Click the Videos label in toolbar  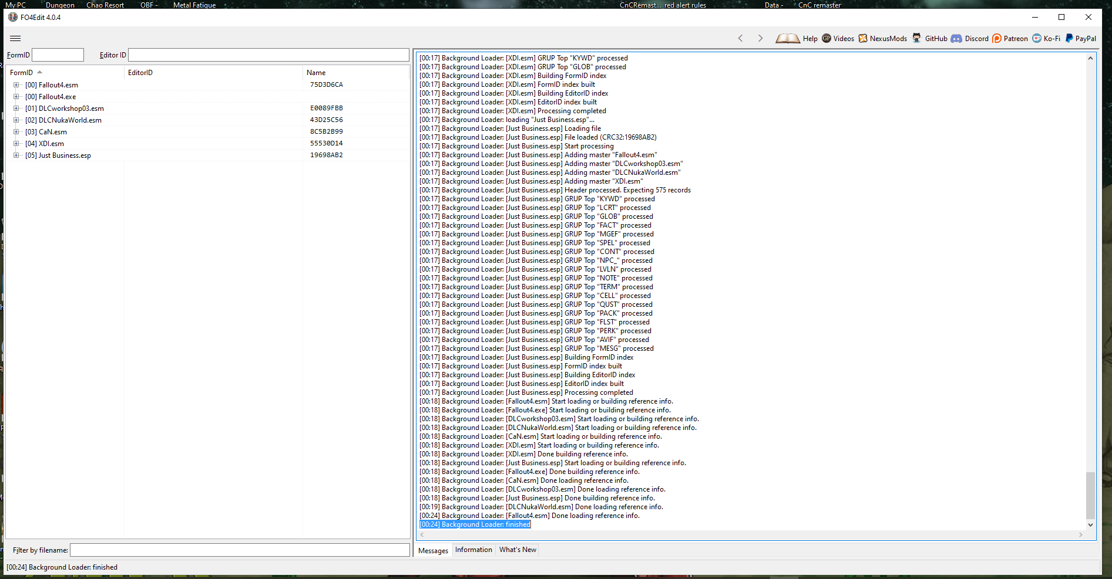click(844, 39)
